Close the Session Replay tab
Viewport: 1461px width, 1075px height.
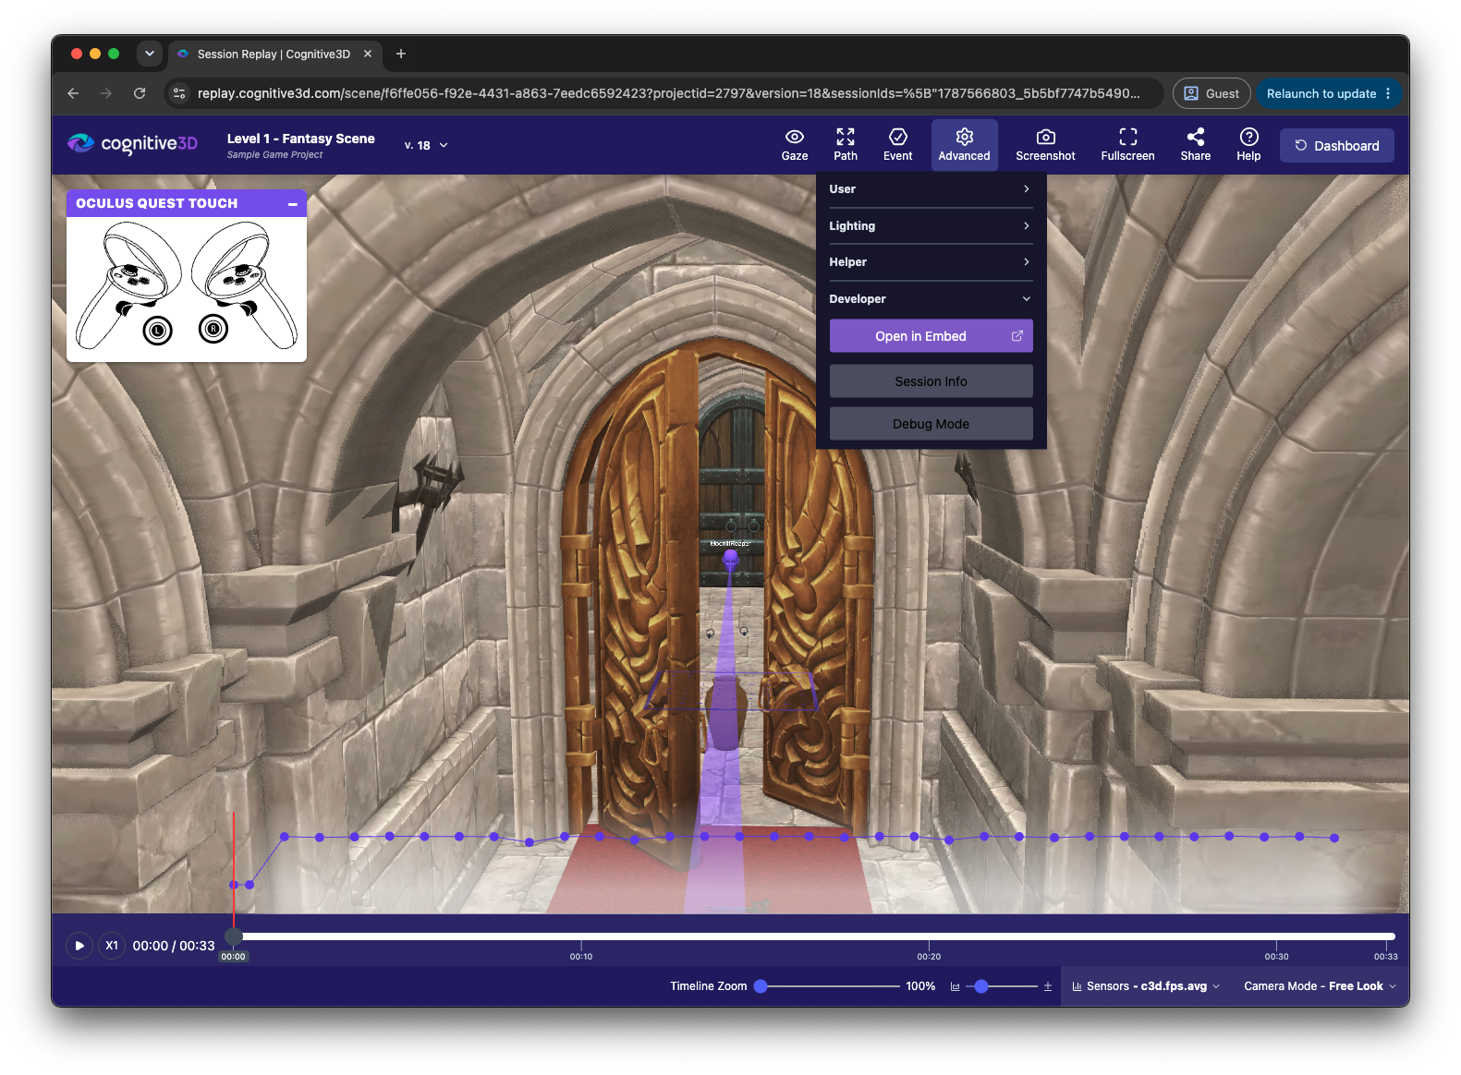(x=368, y=54)
